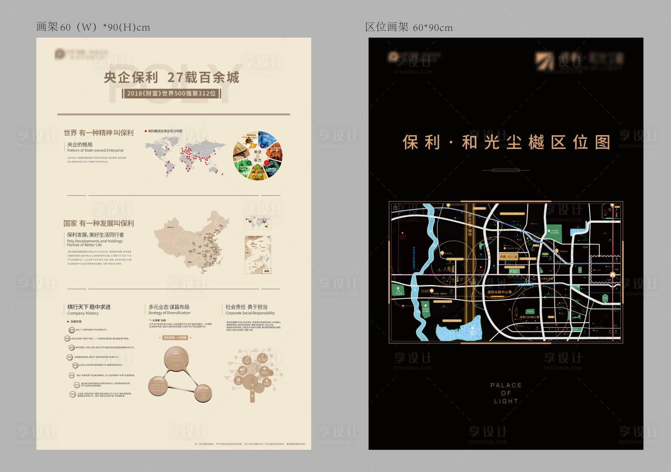Click the heading '多元业态 谋篇布局'
The image size is (671, 472).
coord(169,307)
